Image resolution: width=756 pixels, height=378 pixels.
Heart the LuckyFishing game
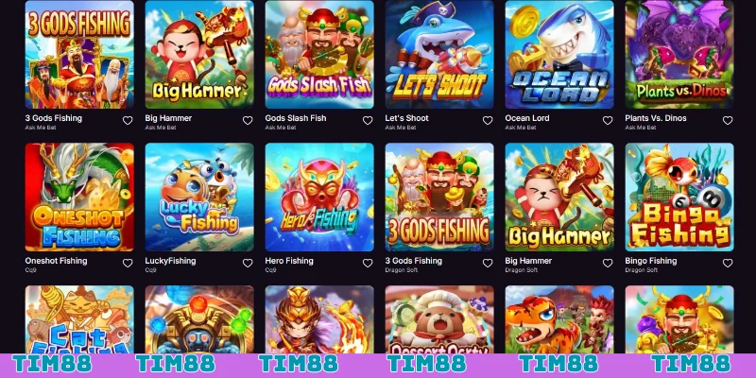pyautogui.click(x=248, y=264)
